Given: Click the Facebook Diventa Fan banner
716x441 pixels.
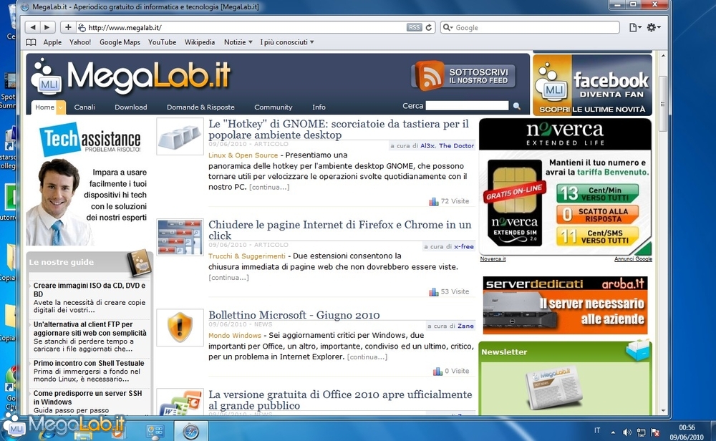Looking at the screenshot, I should 592,84.
